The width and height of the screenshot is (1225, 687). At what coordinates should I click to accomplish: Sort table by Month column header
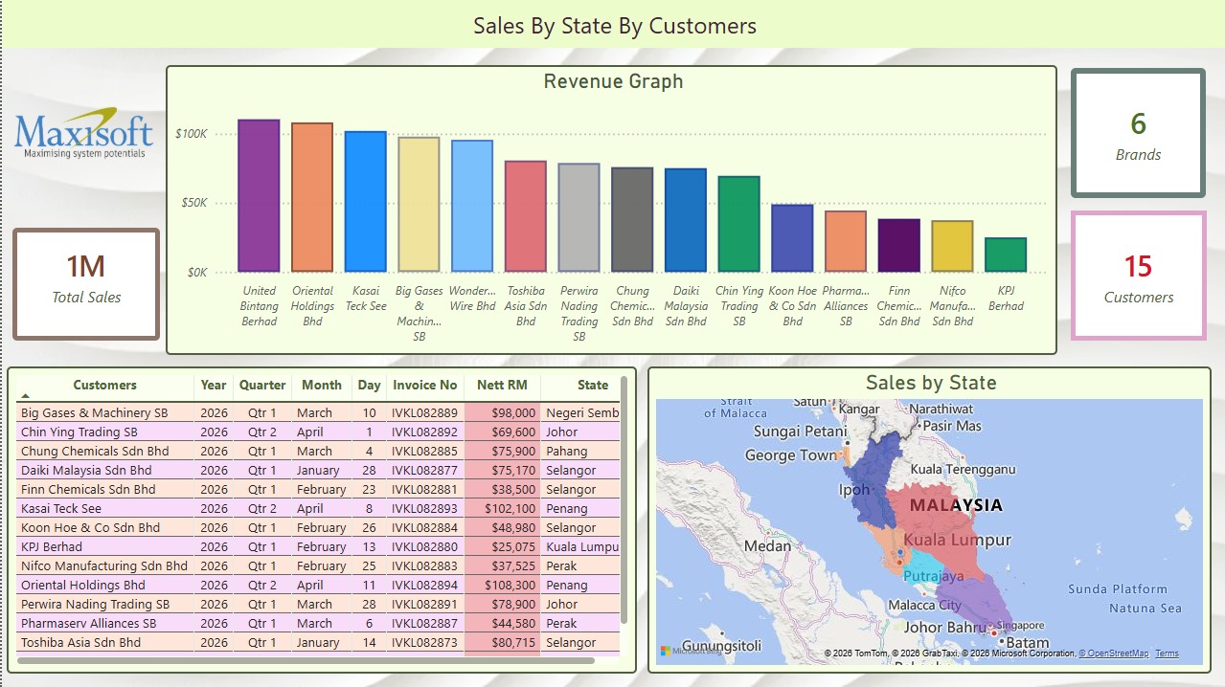tap(322, 385)
